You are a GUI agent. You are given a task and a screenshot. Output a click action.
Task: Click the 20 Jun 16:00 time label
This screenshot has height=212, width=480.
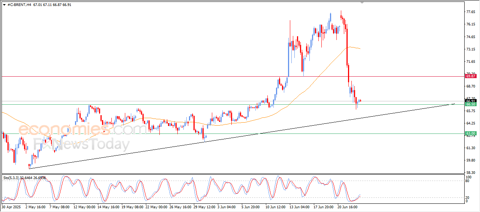pos(348,206)
